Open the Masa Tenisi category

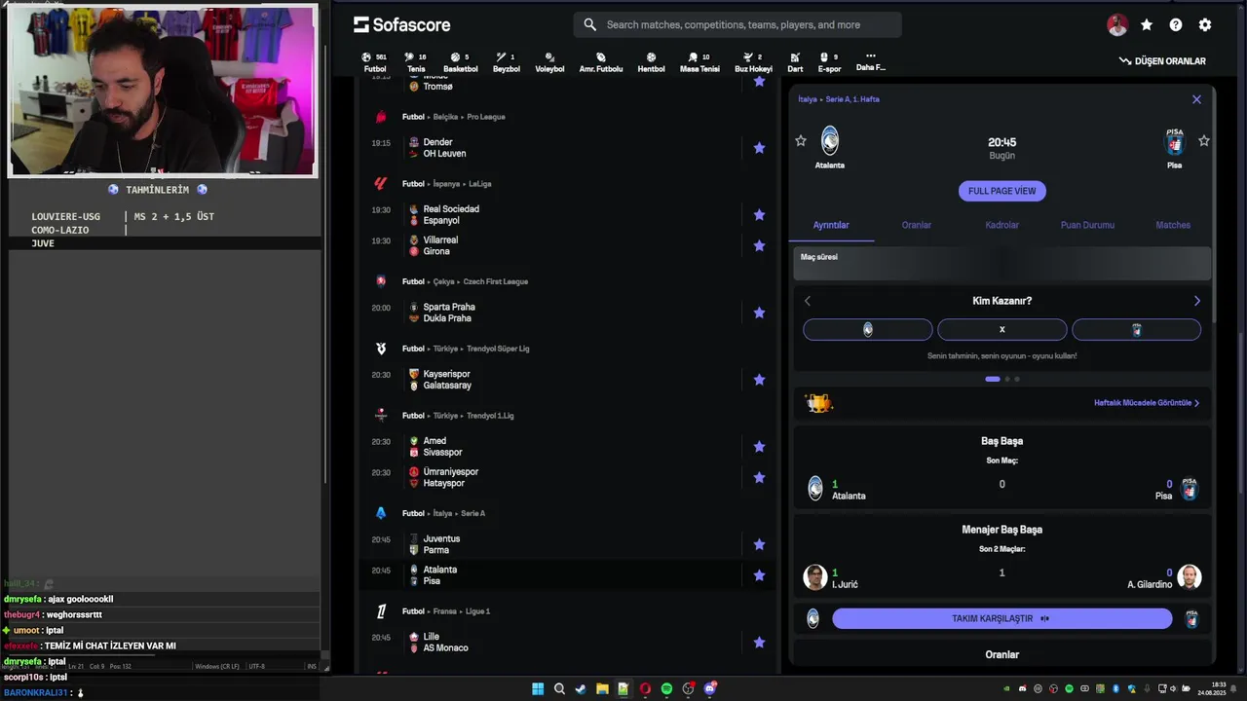click(x=699, y=62)
